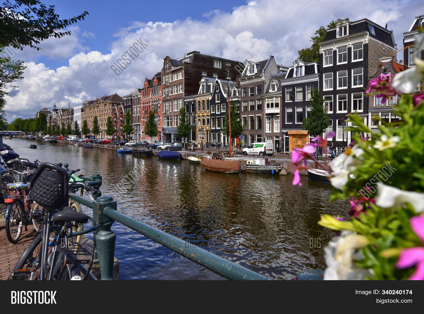The height and width of the screenshot is (314, 424).
Task: Click the black bicycle saddle in foreground
Action: [70, 216]
